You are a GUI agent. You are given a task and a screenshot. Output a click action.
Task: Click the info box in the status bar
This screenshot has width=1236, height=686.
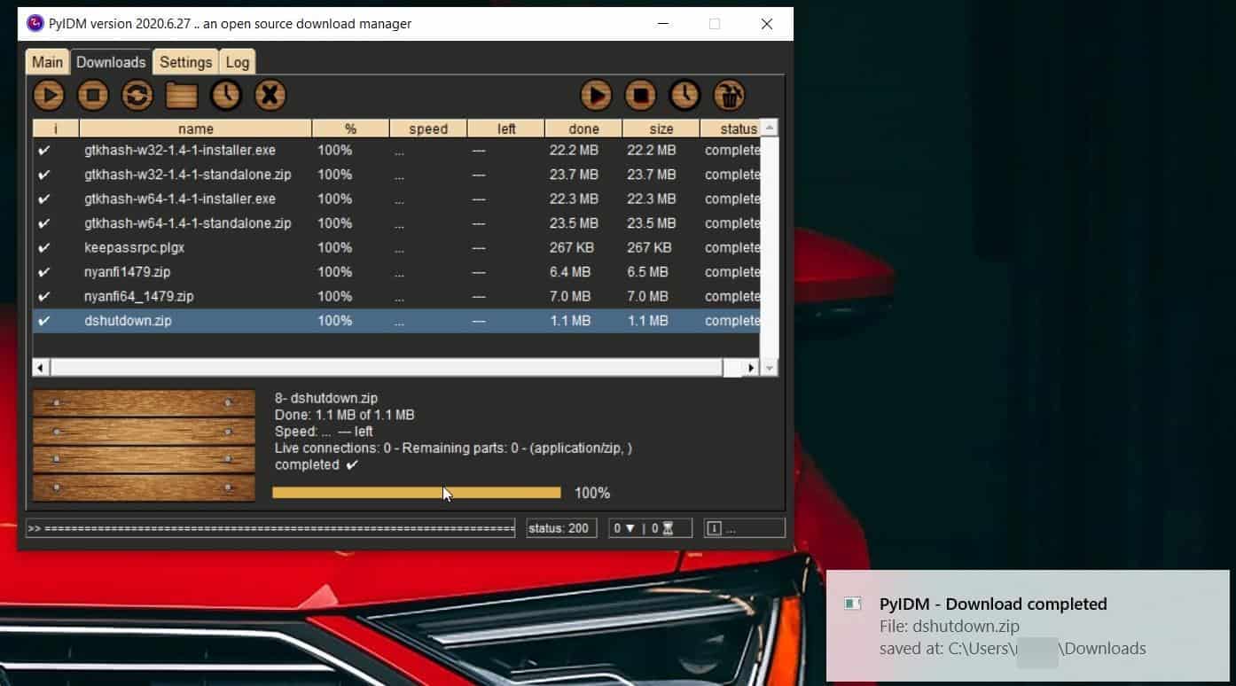745,528
